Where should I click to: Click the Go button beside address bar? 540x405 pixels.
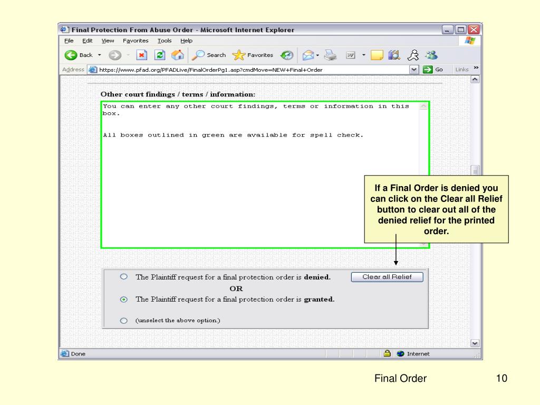[x=433, y=70]
